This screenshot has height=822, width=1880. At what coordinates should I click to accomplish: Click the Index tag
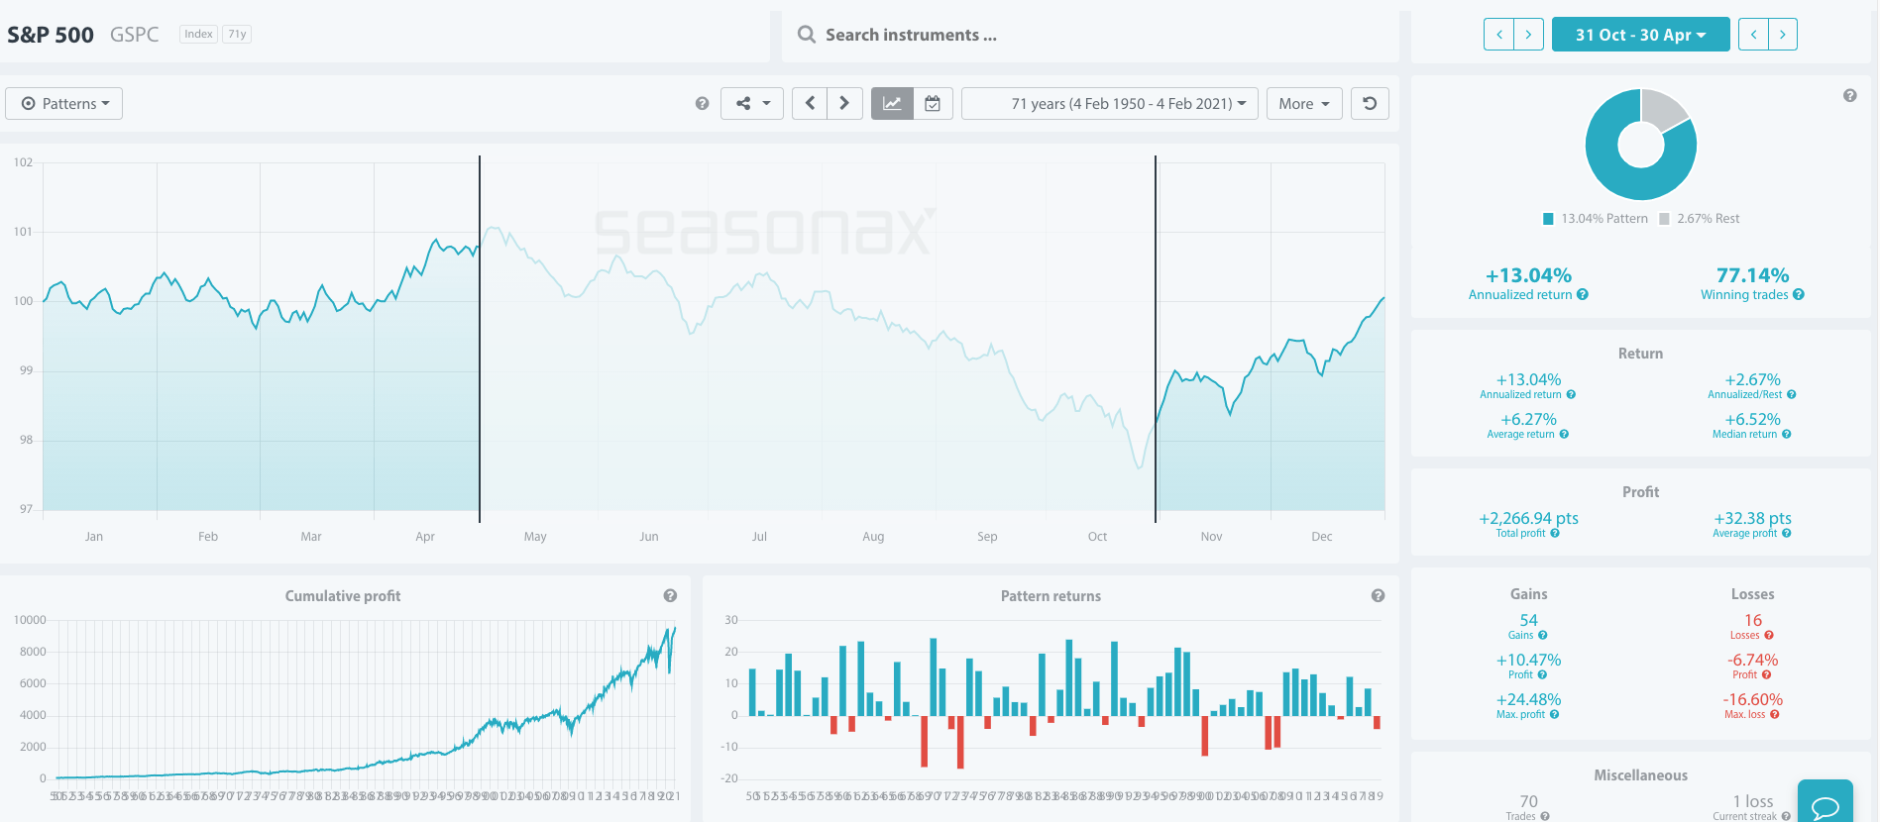tap(198, 34)
